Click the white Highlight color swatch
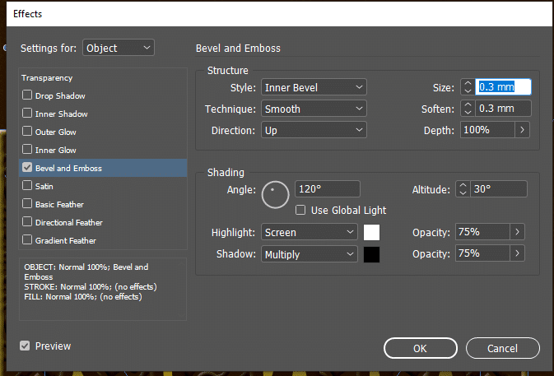Viewport: 554px width, 376px height. [371, 233]
